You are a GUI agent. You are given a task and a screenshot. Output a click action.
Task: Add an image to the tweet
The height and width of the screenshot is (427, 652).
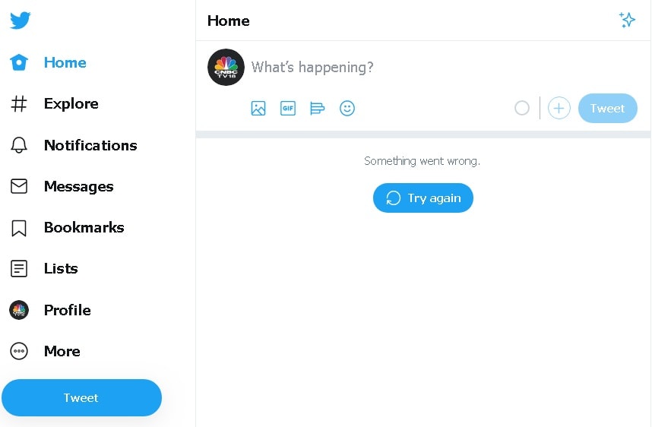click(258, 109)
